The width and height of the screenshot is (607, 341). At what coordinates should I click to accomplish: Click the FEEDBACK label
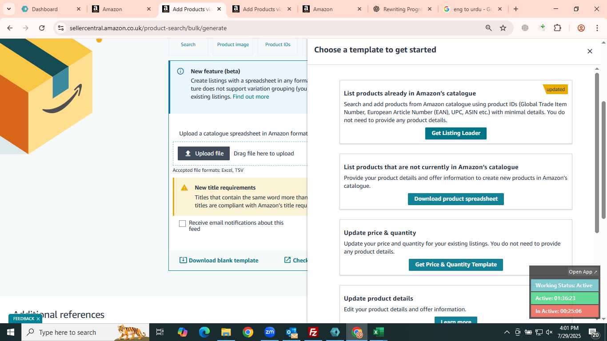pyautogui.click(x=24, y=319)
